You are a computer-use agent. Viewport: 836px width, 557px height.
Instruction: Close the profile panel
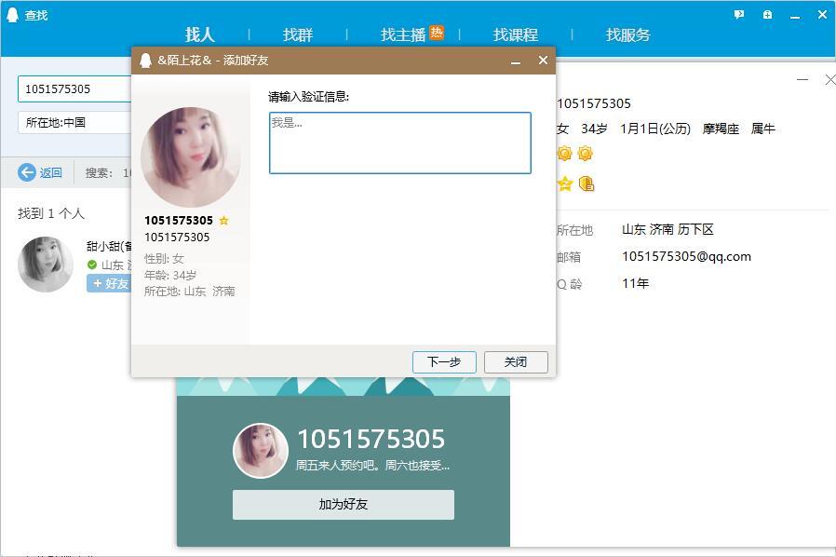click(829, 79)
